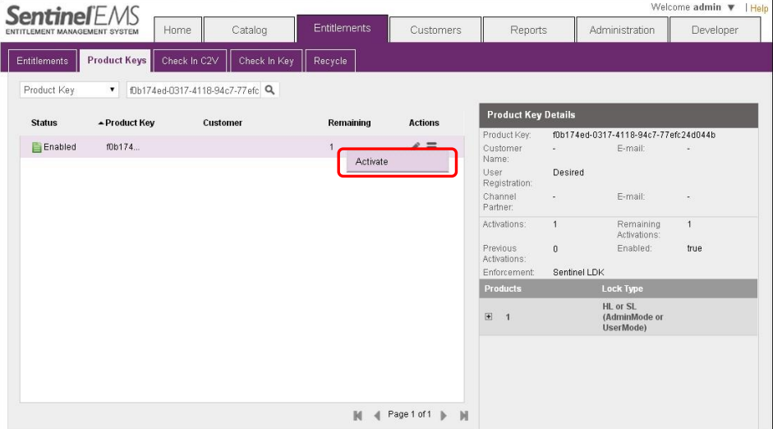
Task: Sort by the Product Key column header
Action: (130, 122)
